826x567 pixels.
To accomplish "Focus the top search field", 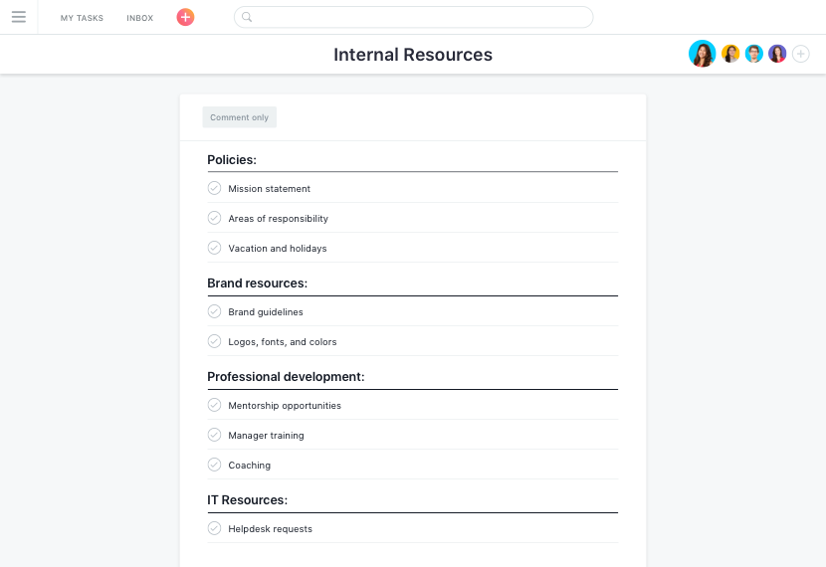I will click(414, 17).
